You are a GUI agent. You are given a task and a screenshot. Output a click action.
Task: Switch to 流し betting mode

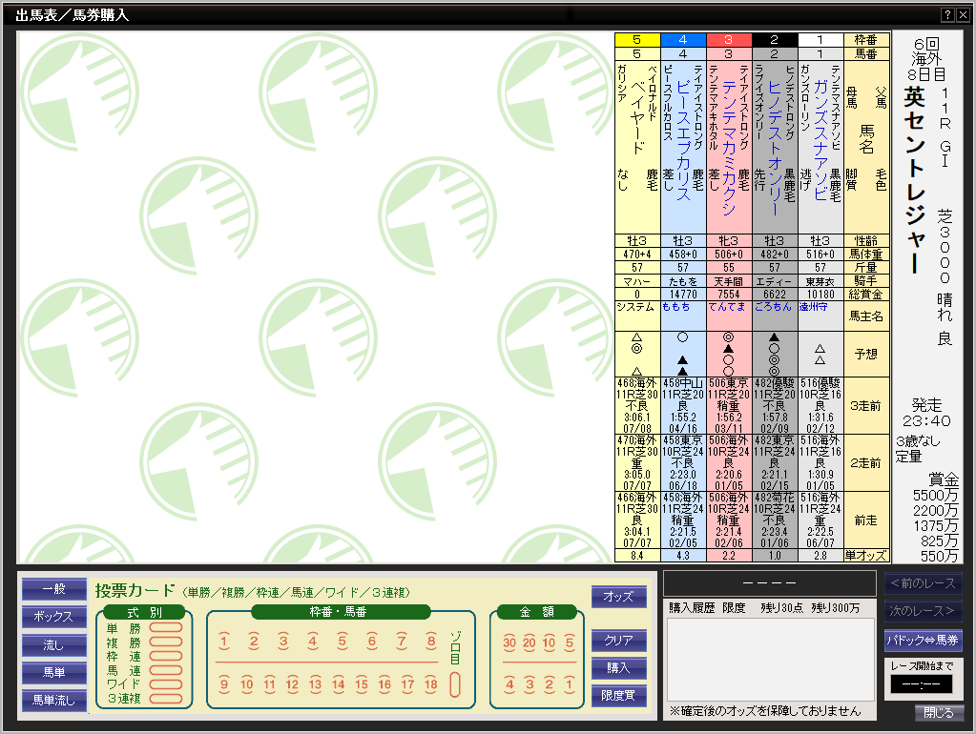pyautogui.click(x=54, y=645)
